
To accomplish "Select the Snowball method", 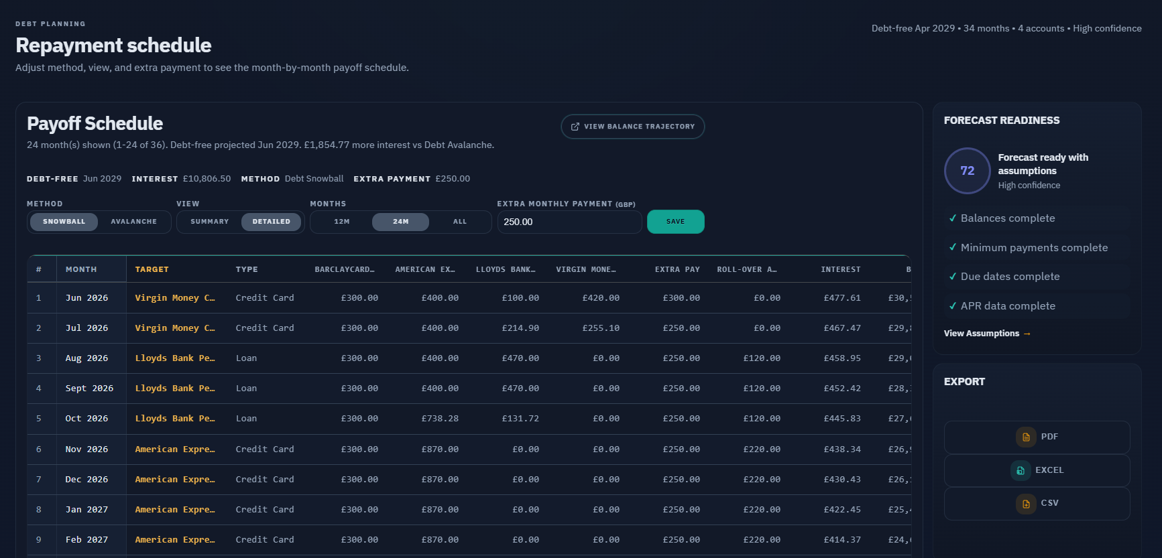I will coord(64,222).
